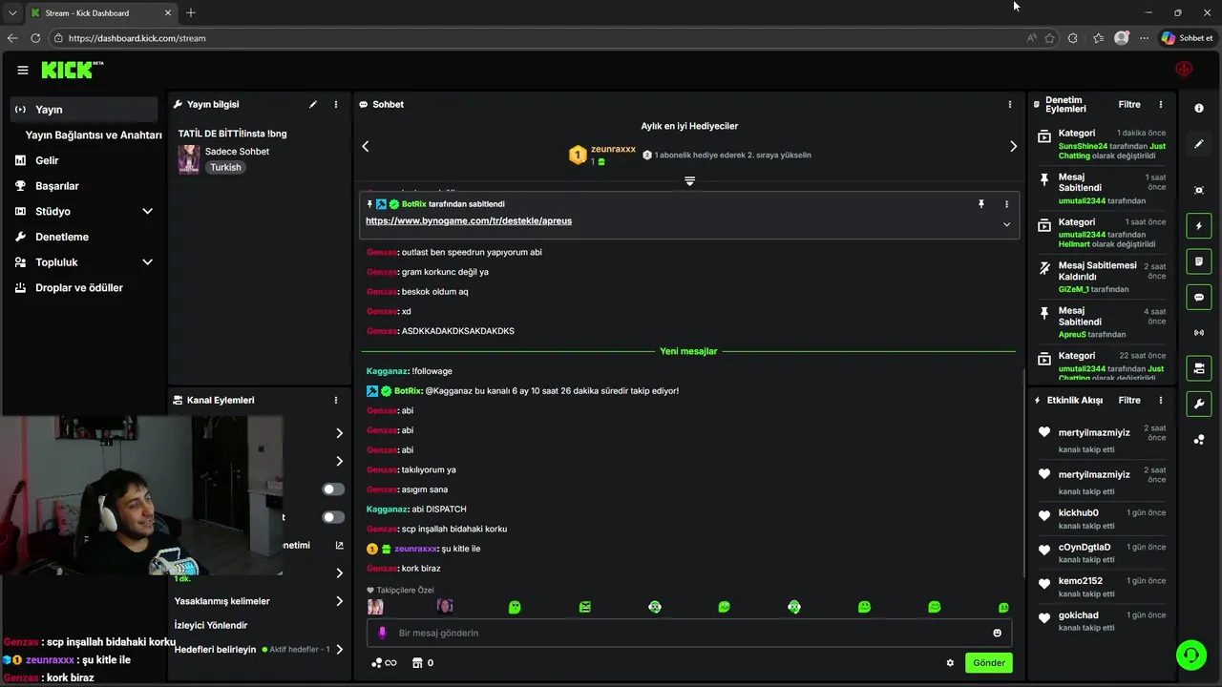
Task: Go to previous leaderboard with left arrow
Action: [x=365, y=146]
